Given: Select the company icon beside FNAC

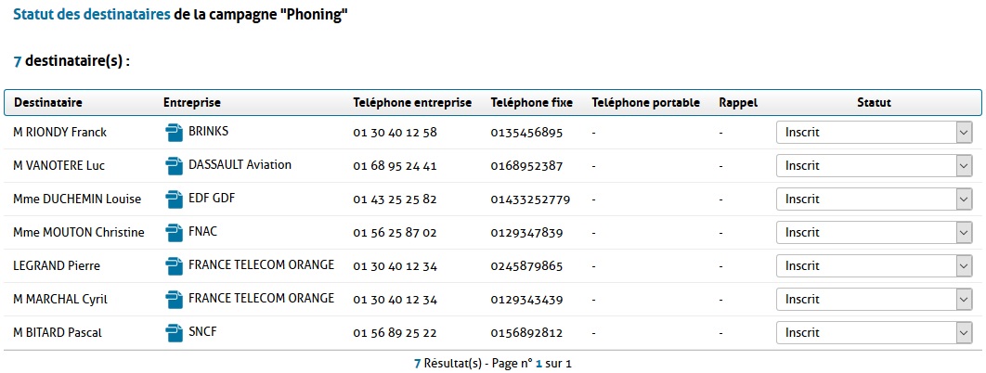Looking at the screenshot, I should coord(174,233).
